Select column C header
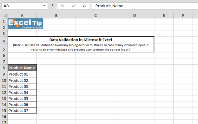198x124 pixels. (96, 16)
